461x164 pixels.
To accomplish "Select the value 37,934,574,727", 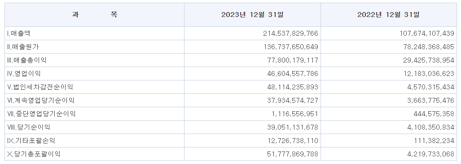I will pos(293,101).
